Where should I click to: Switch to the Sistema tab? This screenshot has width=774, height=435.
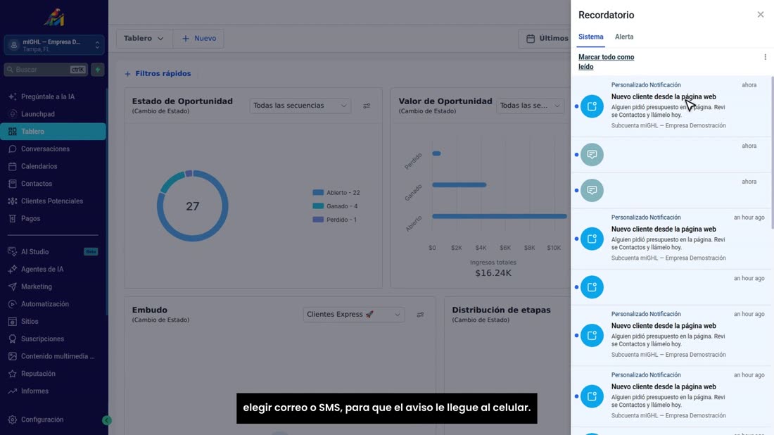click(591, 37)
